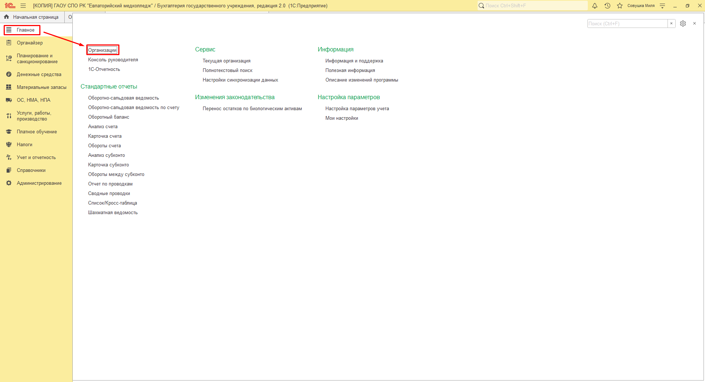705x382 pixels.
Task: Click the Главное section icon
Action: pyautogui.click(x=9, y=30)
